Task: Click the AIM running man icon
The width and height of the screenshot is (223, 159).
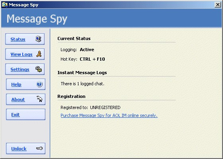Action: (39, 54)
